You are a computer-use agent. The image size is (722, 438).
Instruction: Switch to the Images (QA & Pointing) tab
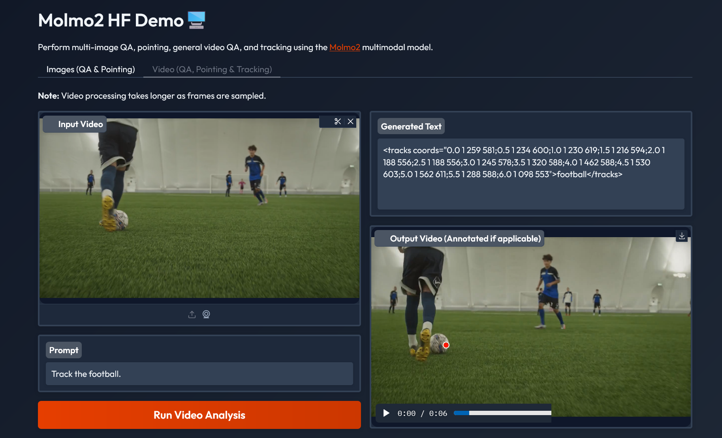pos(90,69)
